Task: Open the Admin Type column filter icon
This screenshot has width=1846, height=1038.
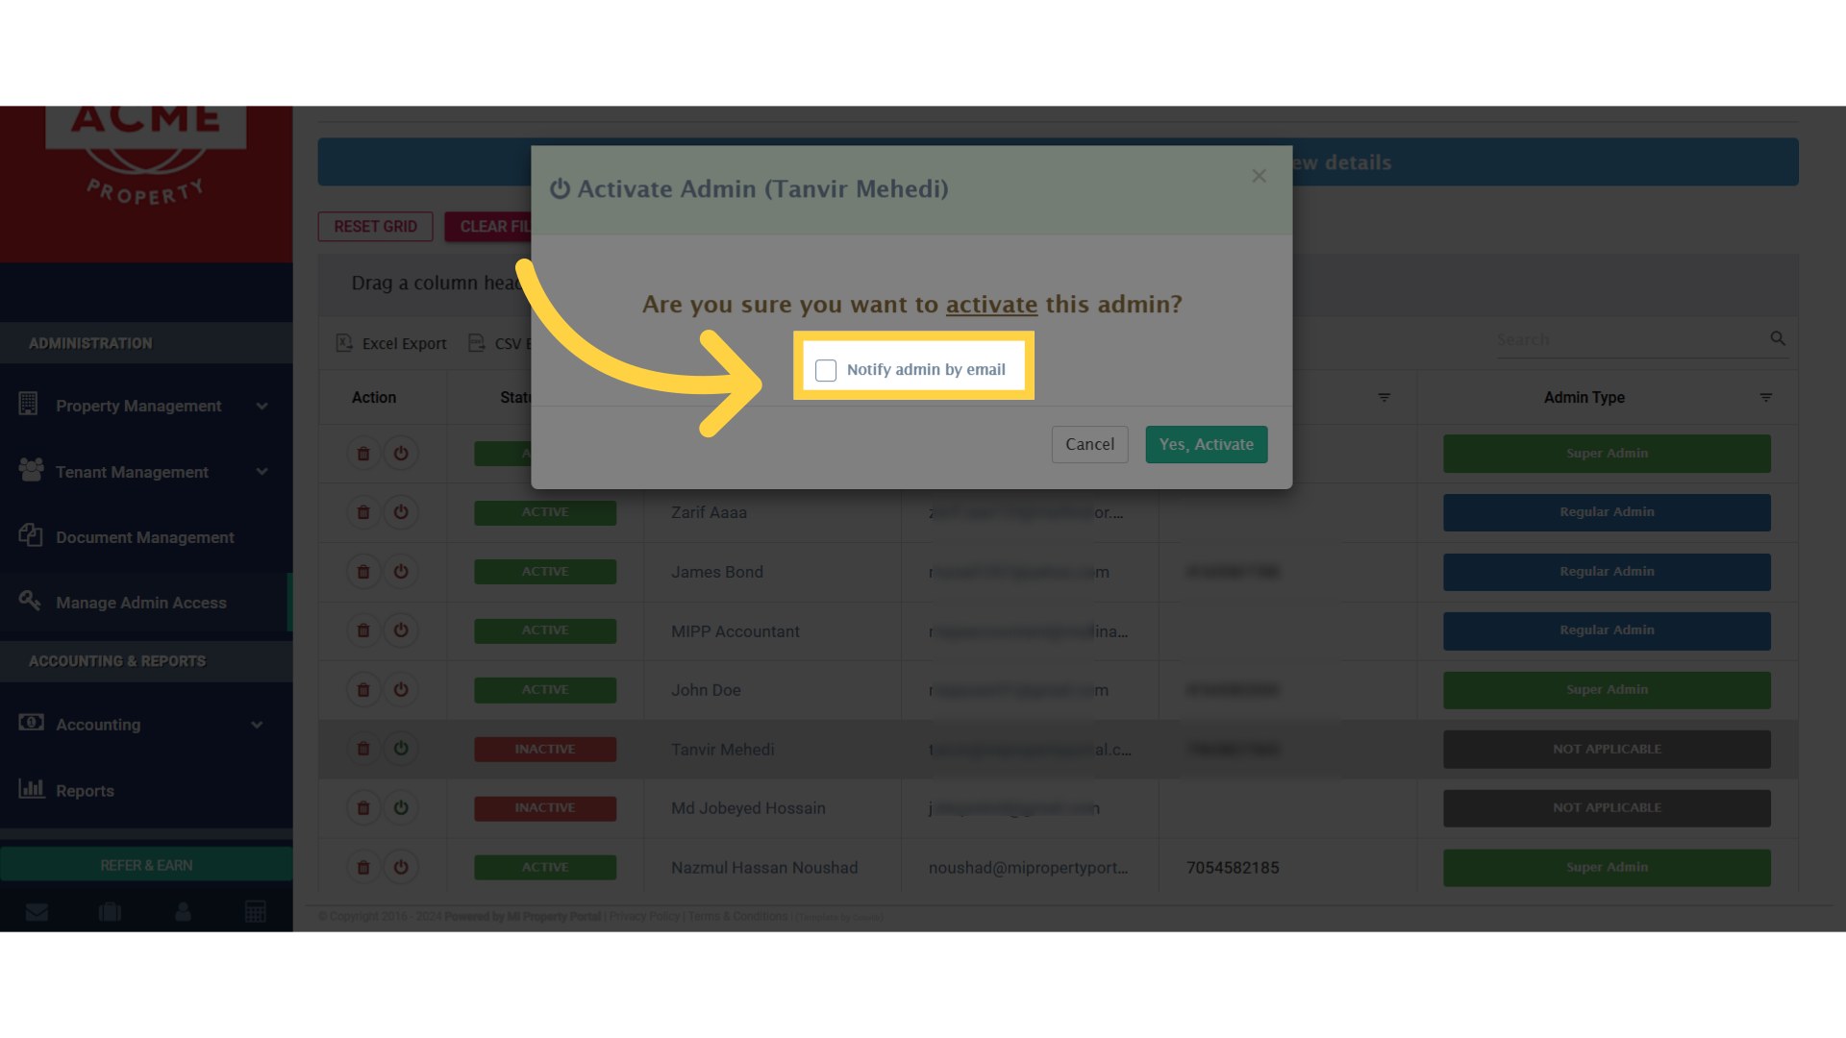Action: point(1765,397)
